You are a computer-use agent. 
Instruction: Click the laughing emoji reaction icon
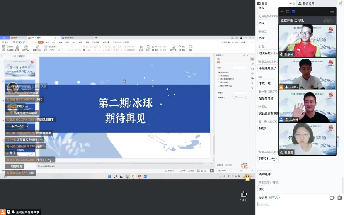[247, 178]
